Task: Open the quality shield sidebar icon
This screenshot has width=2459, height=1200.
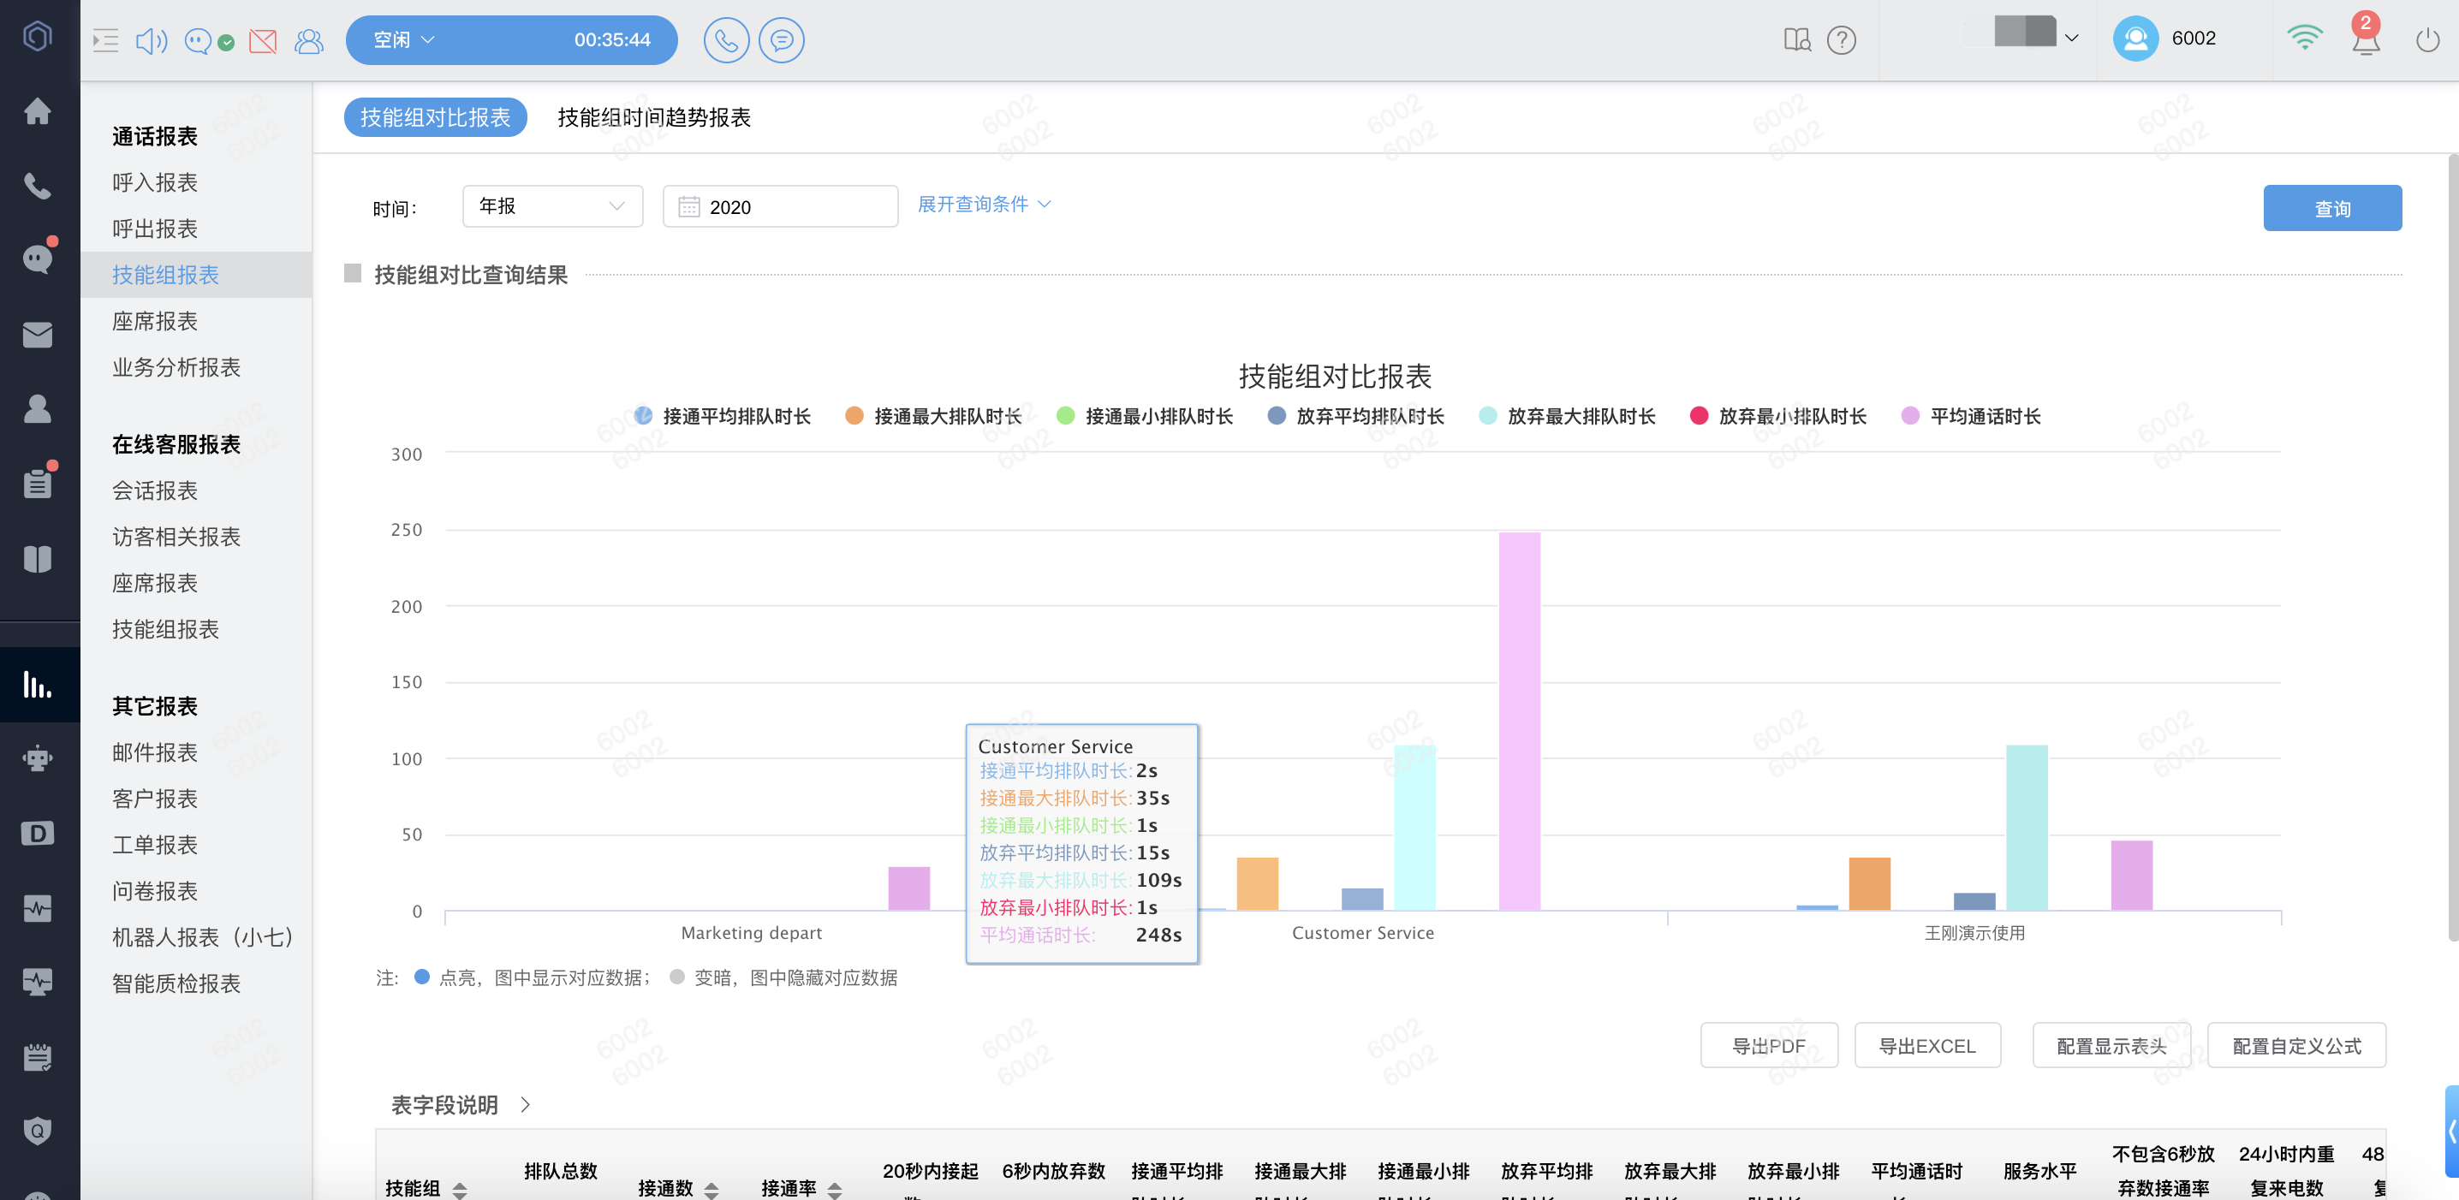Action: 37,1132
